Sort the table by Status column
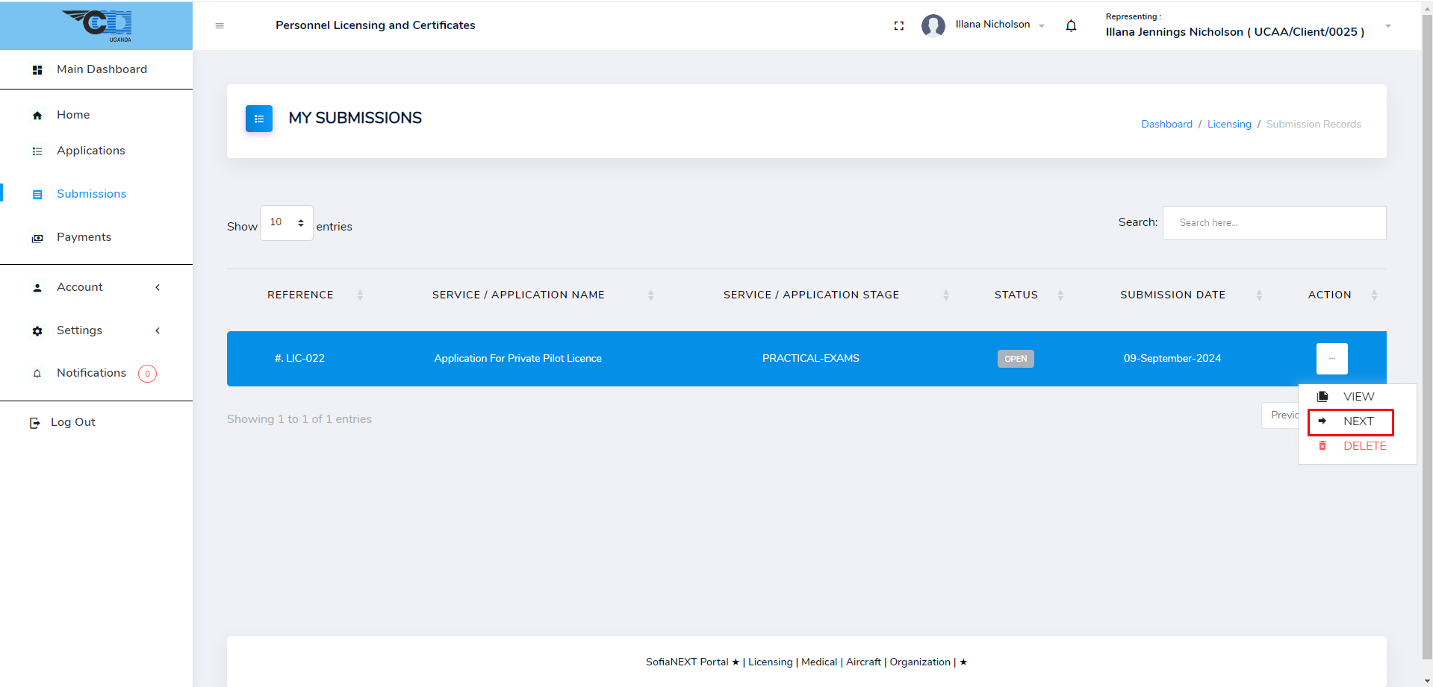The height and width of the screenshot is (687, 1433). 1016,295
